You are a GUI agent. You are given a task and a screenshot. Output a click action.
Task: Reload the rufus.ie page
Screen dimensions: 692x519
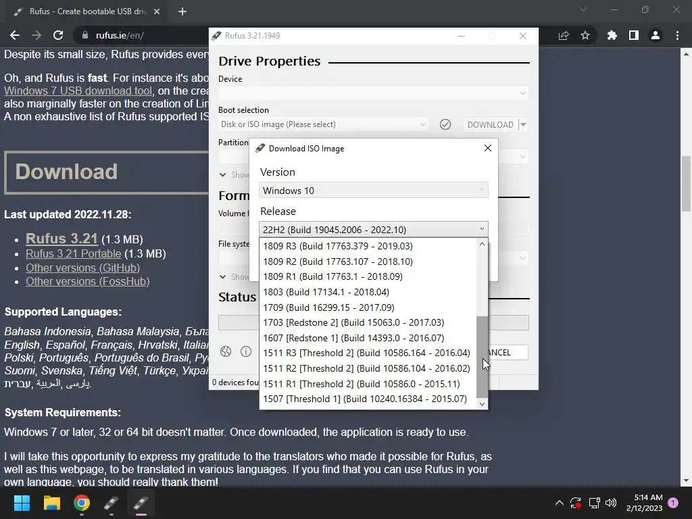(58, 35)
